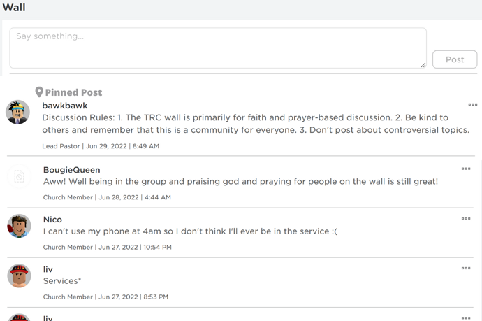View liv's red cap avatar picture
Viewport: 482px width, 321px height.
pos(19,276)
